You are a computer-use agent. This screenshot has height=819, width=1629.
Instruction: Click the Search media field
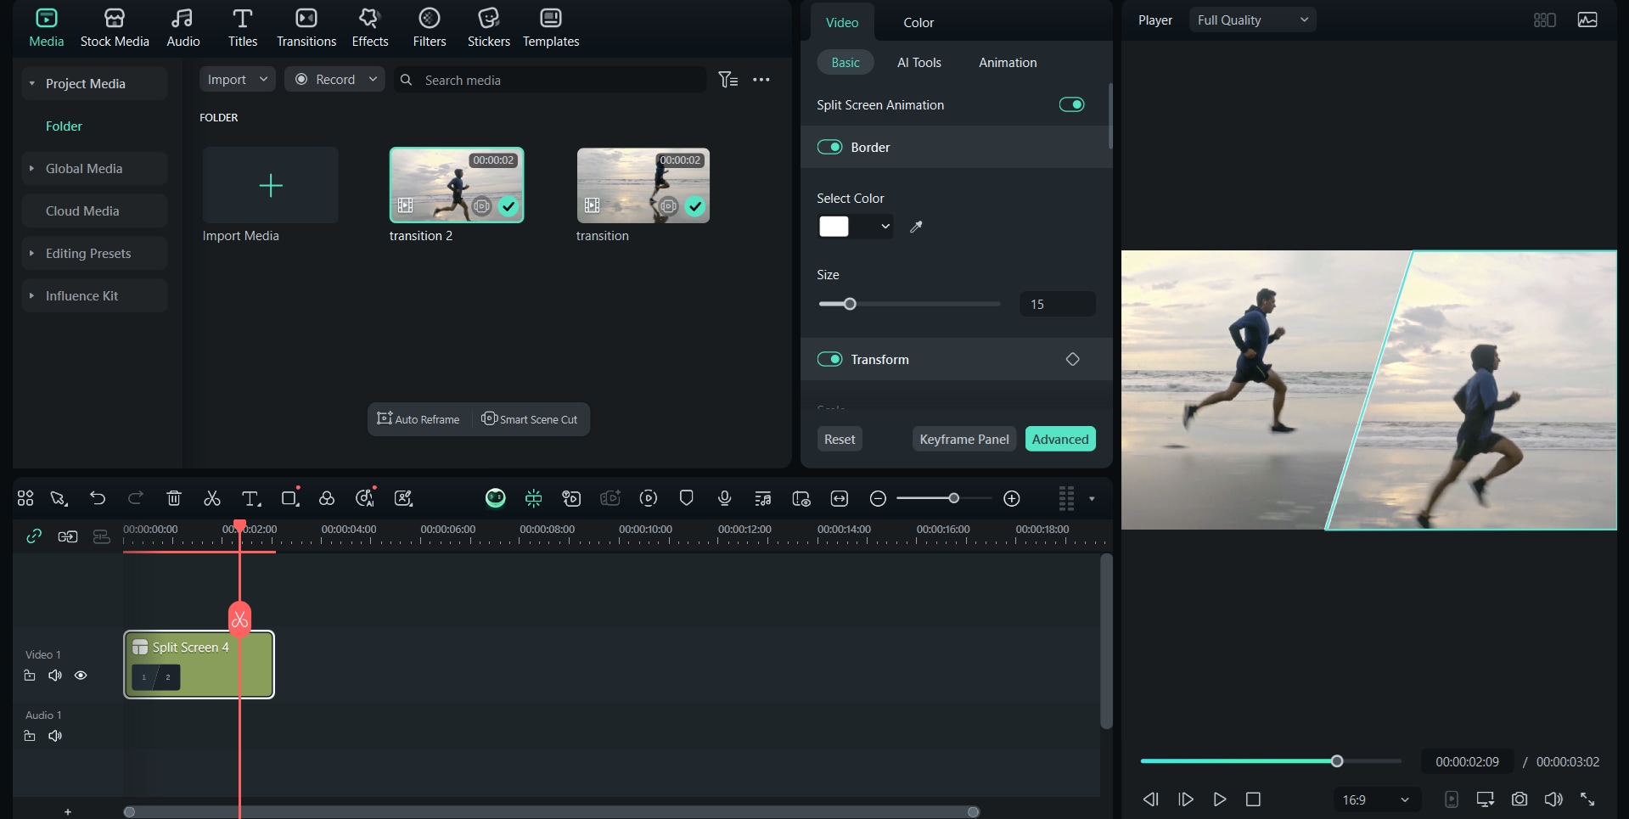point(549,80)
